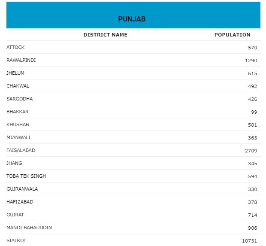Screen dimensions: 266x246
Task: Click Faisalabad's population value 2709
Action: pyautogui.click(x=251, y=151)
